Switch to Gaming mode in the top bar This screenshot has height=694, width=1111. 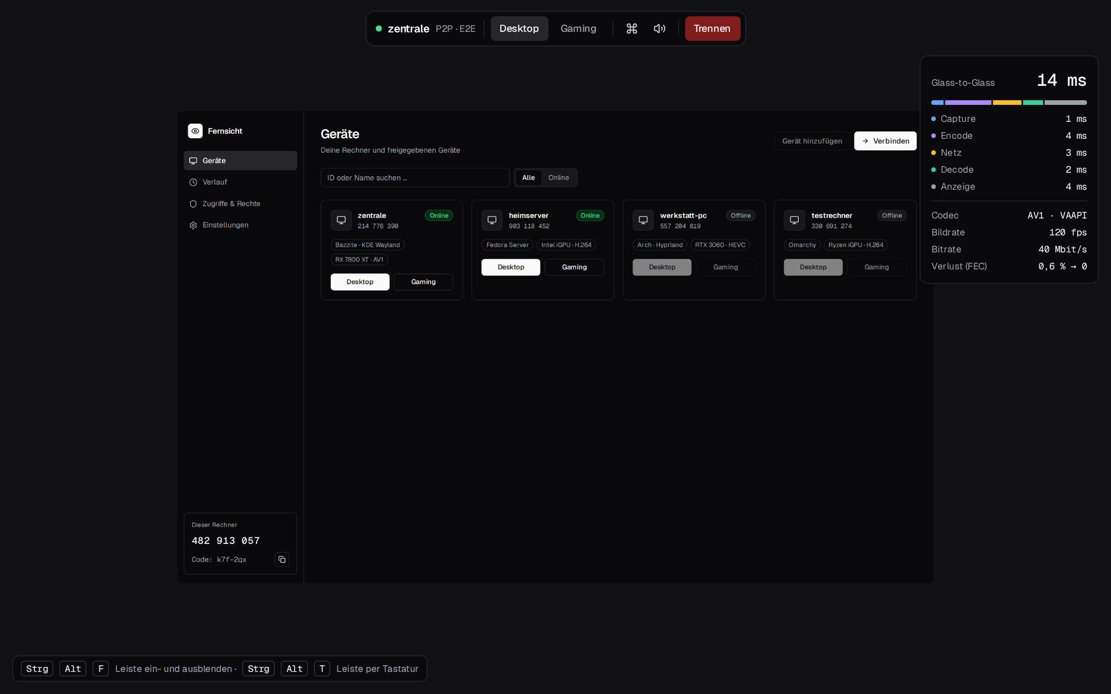[x=578, y=29]
